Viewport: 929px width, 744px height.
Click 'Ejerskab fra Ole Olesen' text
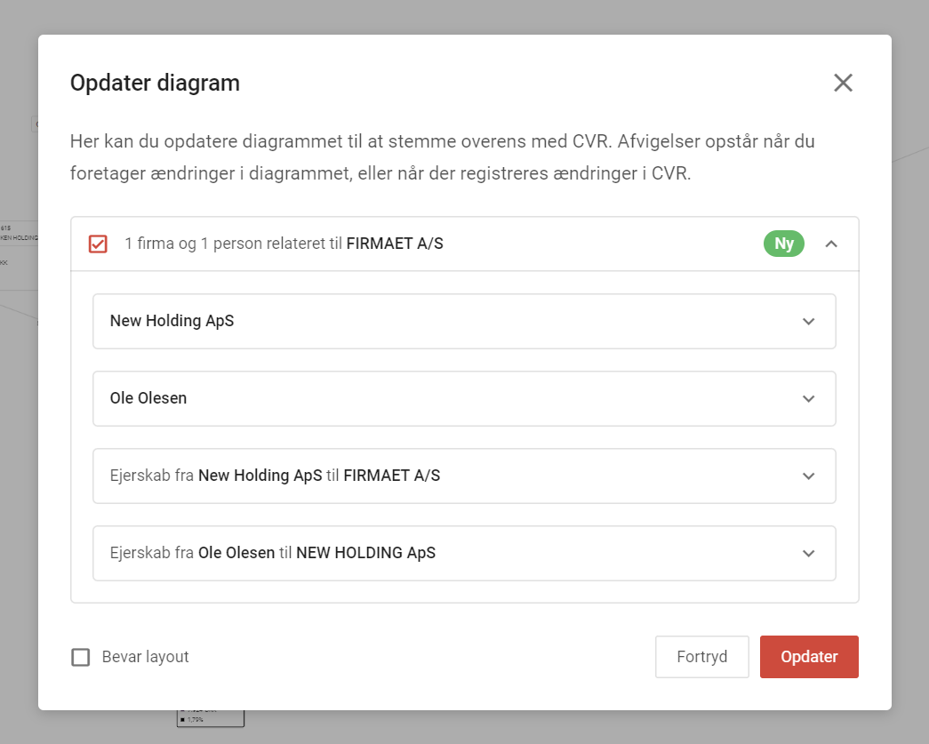(x=192, y=553)
